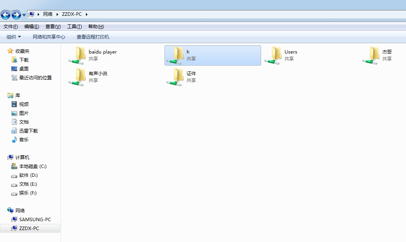406x242 pixels.
Task: Click the 文档 library icon
Action: tap(14, 122)
